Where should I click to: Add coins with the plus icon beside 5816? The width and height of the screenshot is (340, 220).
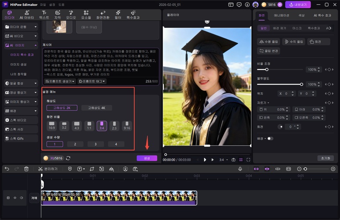tap(280, 4)
